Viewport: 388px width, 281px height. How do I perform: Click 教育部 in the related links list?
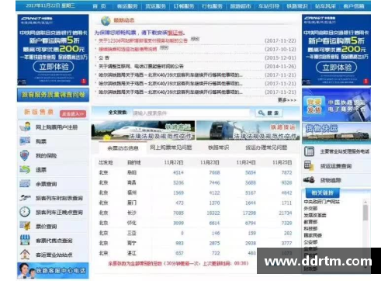(310, 222)
